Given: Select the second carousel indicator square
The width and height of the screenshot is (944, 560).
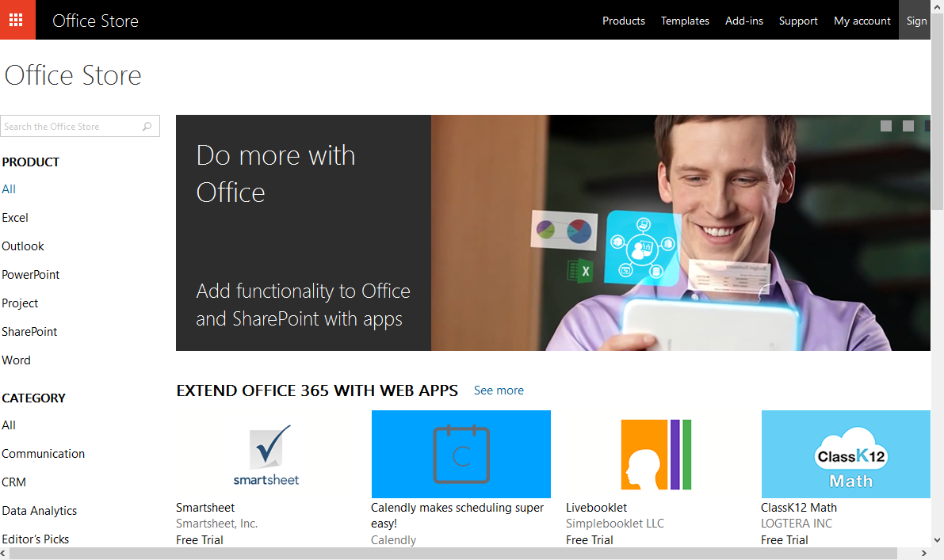Looking at the screenshot, I should [x=908, y=126].
